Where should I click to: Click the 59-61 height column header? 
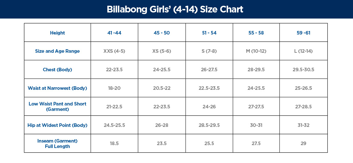coord(303,33)
